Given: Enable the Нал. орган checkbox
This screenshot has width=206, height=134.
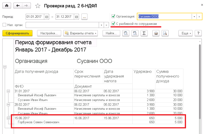Looking at the screenshot, I should click(x=4, y=25).
